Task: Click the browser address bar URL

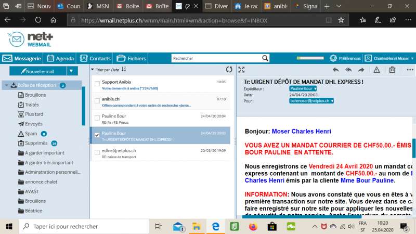Action: point(174,20)
